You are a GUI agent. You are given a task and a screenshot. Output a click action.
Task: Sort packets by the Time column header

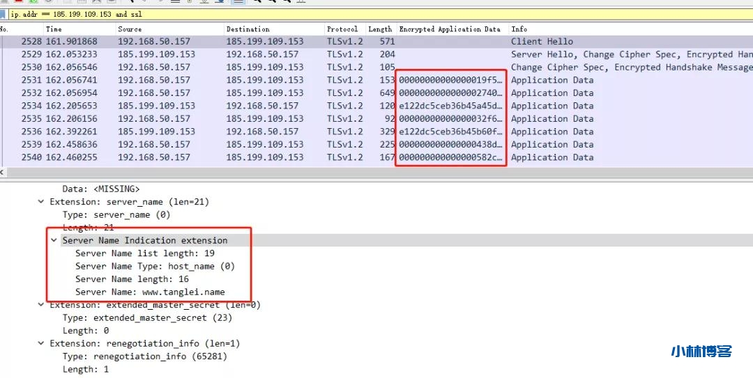54,29
